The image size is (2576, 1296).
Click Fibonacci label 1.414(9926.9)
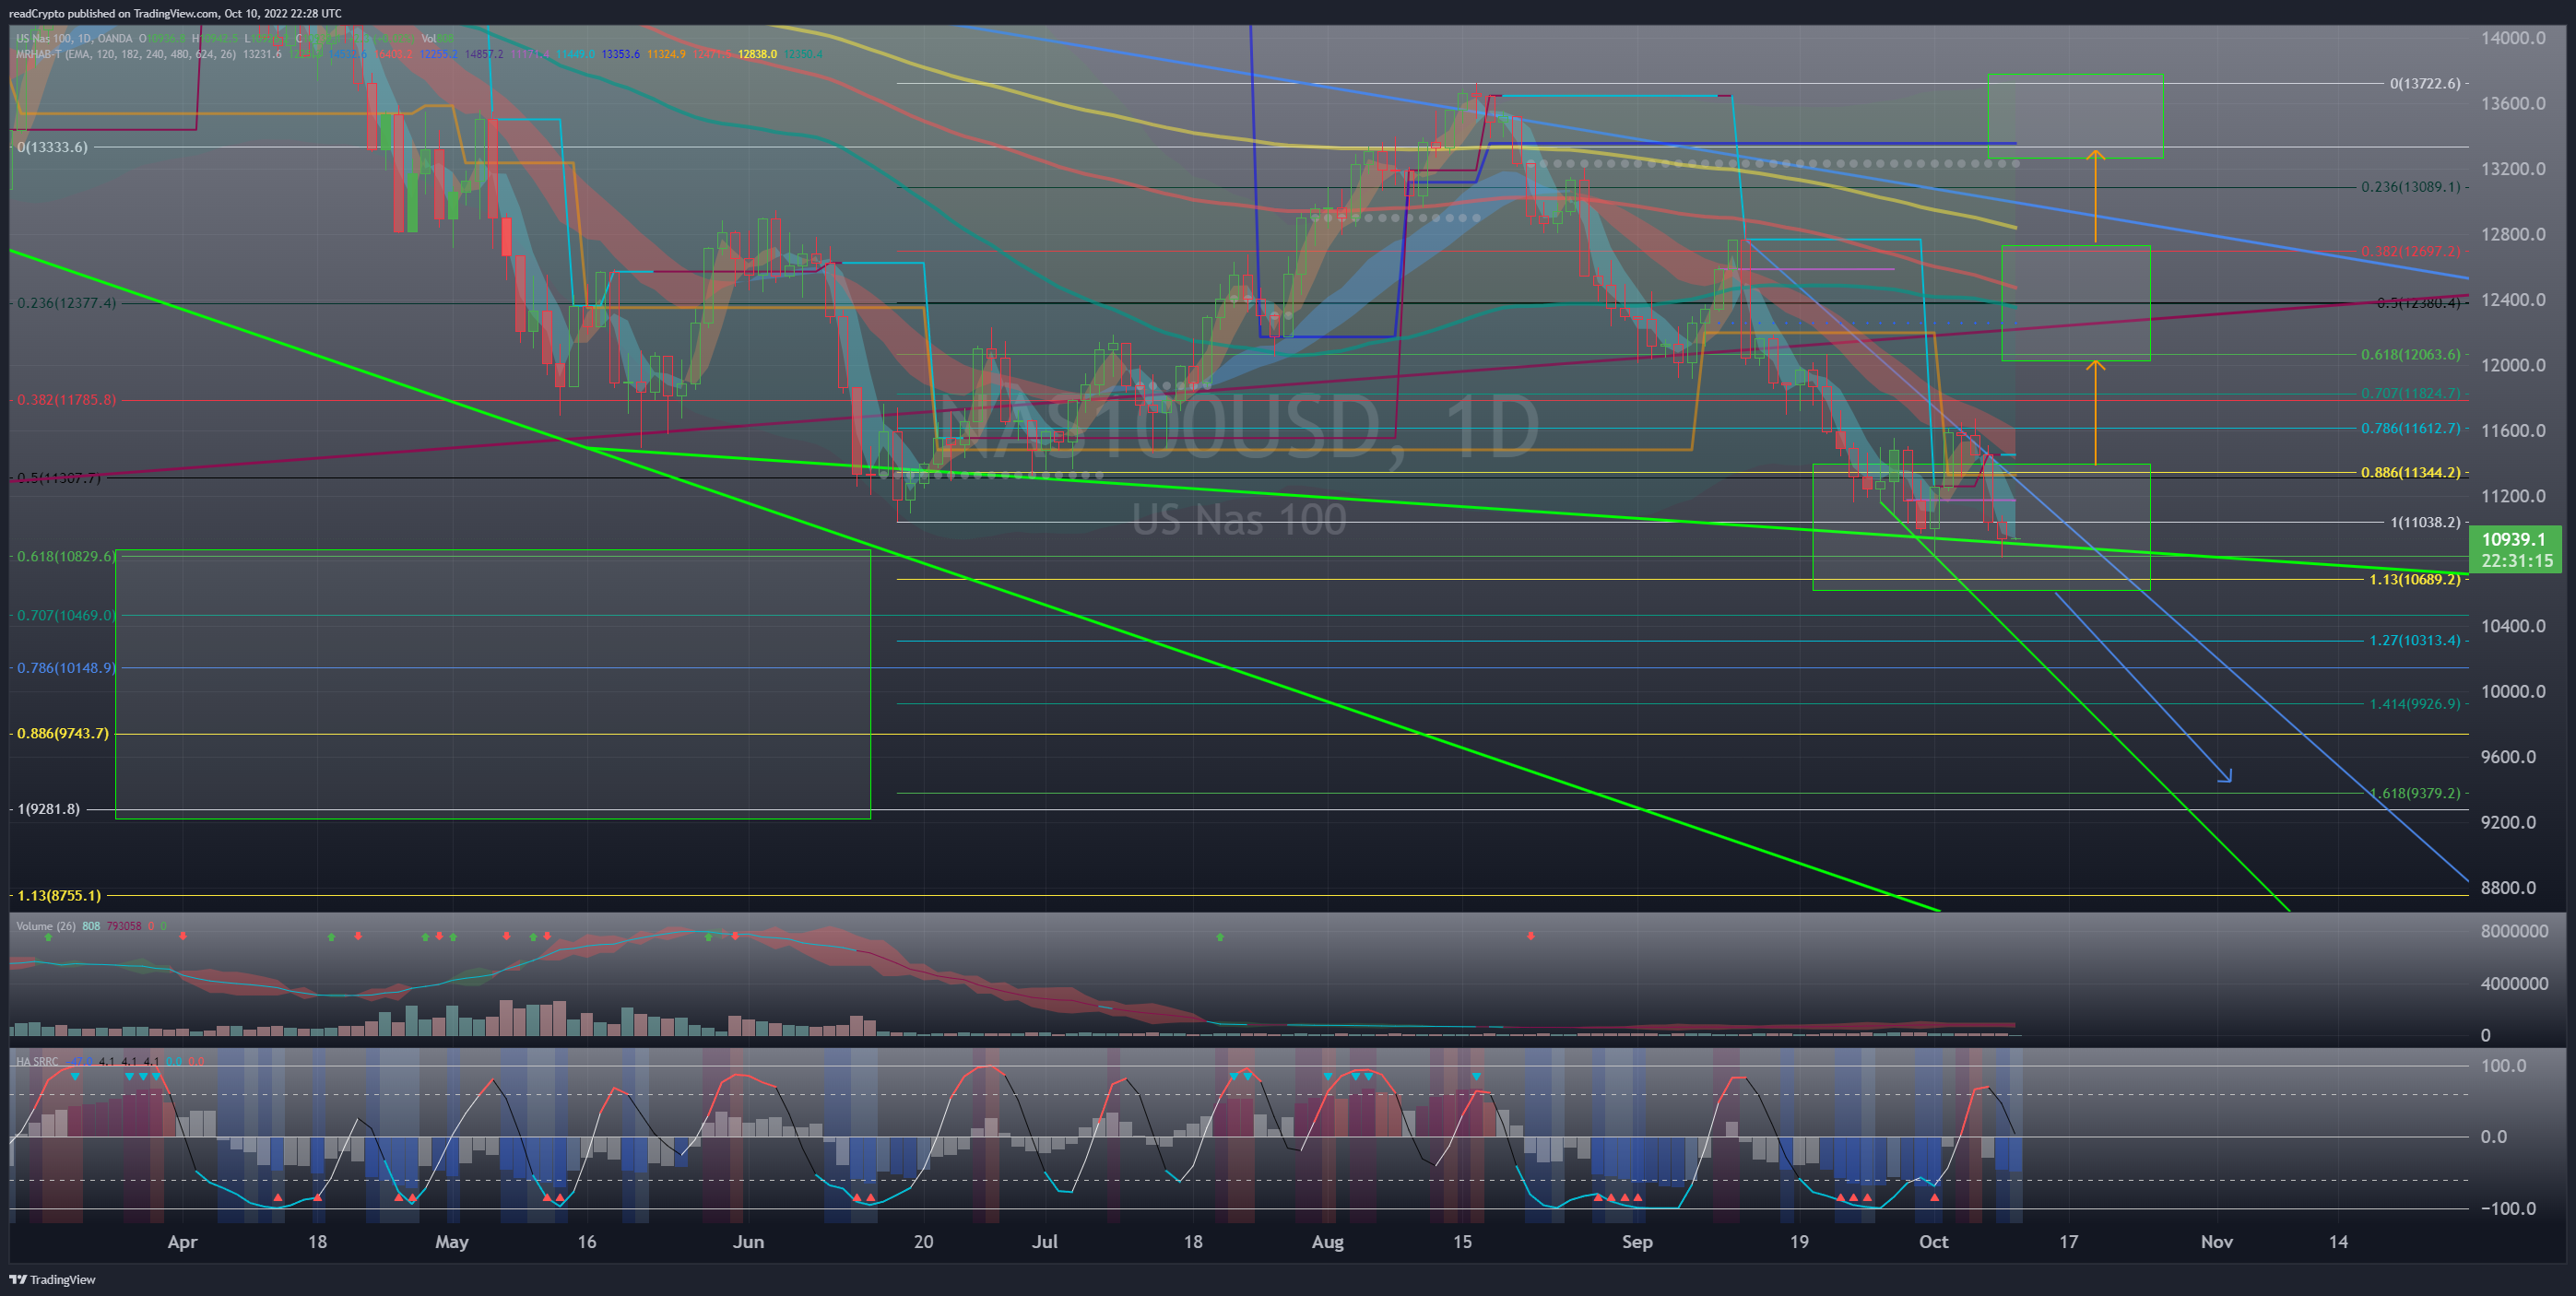pos(2414,704)
